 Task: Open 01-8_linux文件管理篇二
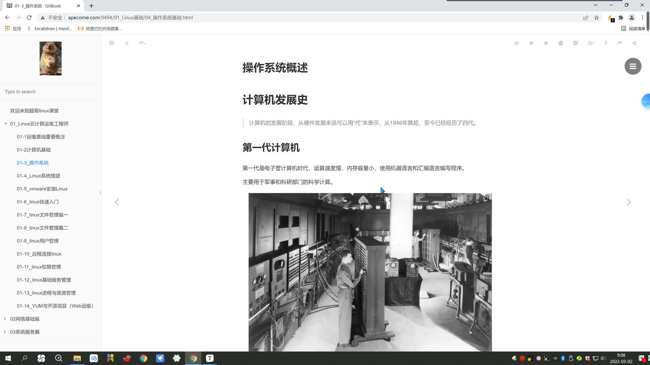pos(43,228)
